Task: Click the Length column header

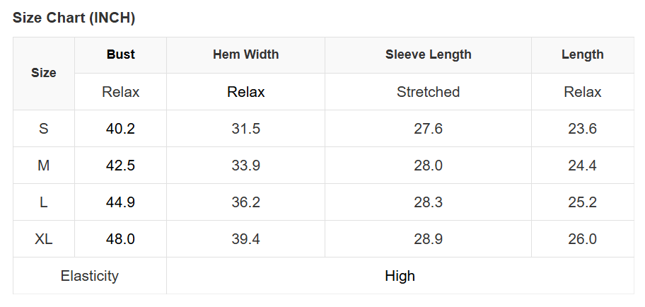Action: pos(582,54)
